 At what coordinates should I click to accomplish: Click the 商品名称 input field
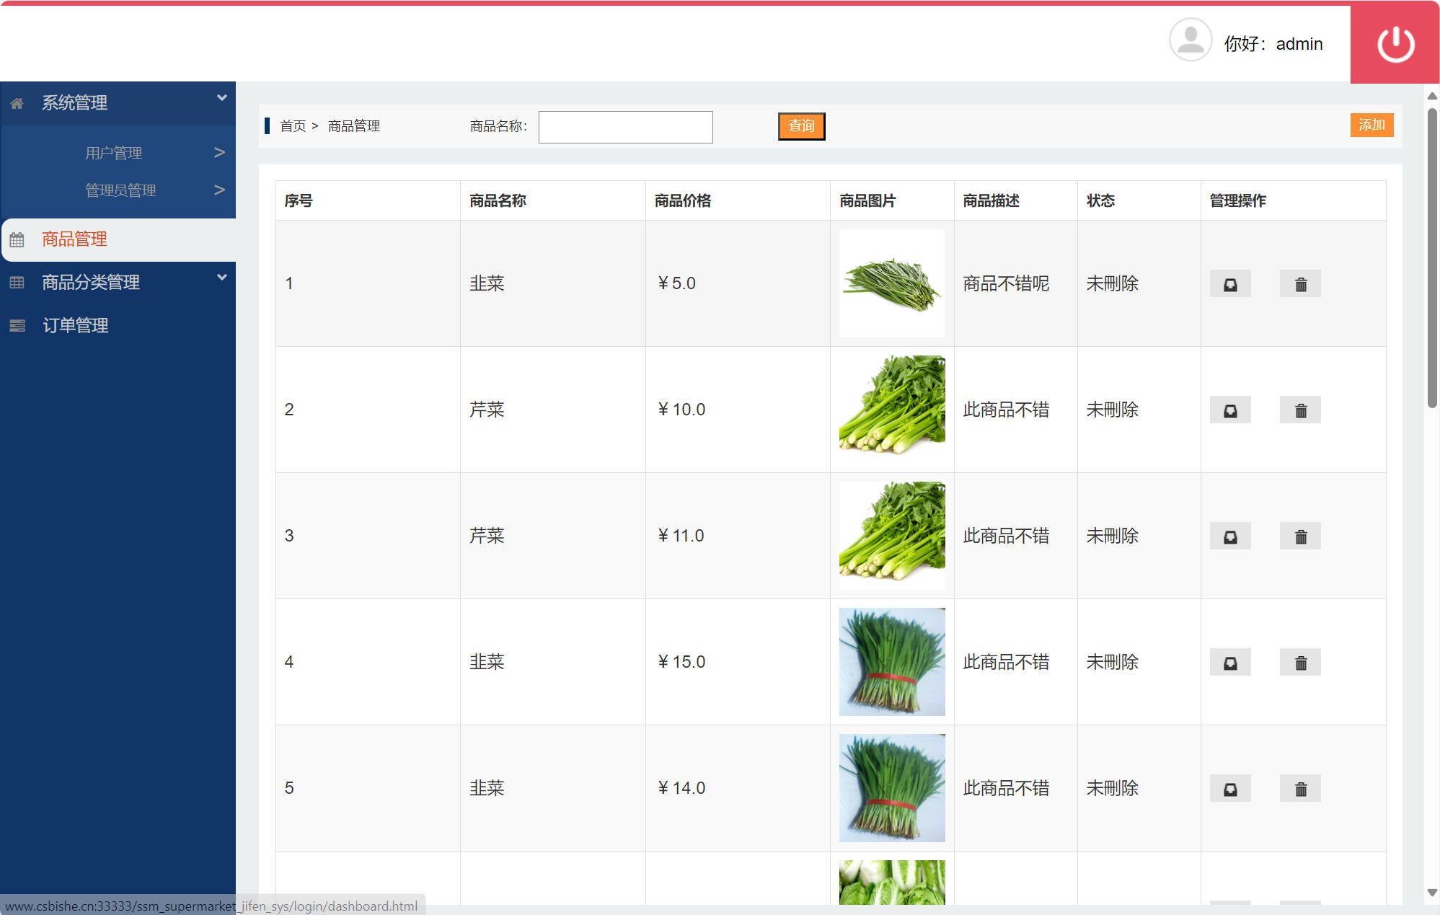(625, 126)
